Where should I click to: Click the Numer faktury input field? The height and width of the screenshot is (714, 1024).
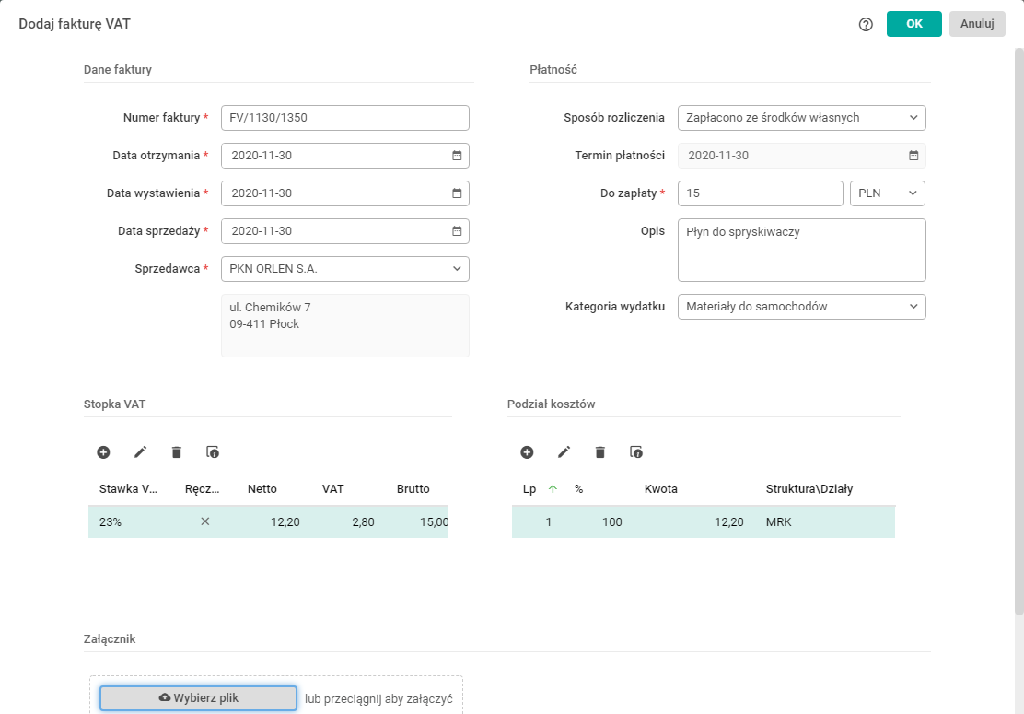(x=344, y=118)
